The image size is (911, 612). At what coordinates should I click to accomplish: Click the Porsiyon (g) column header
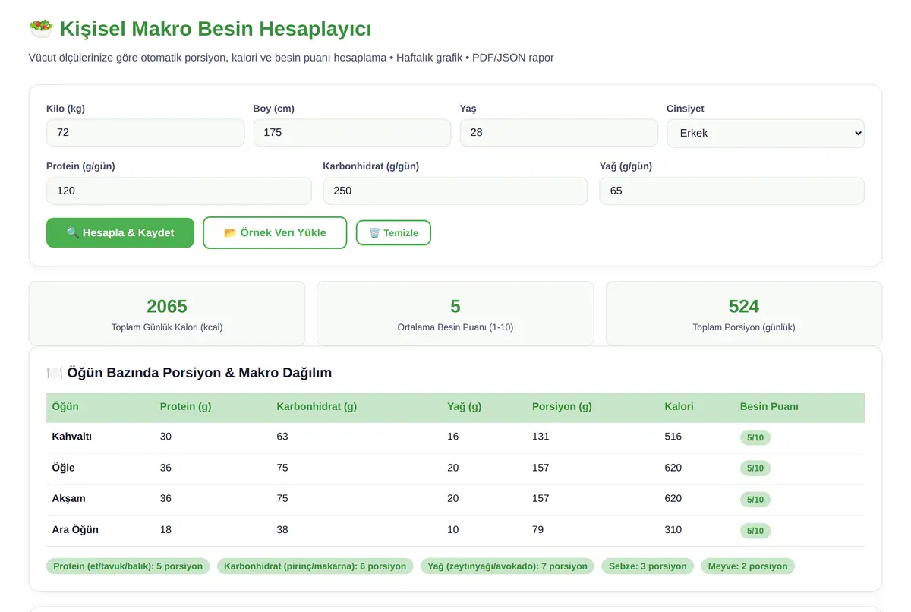tap(562, 406)
